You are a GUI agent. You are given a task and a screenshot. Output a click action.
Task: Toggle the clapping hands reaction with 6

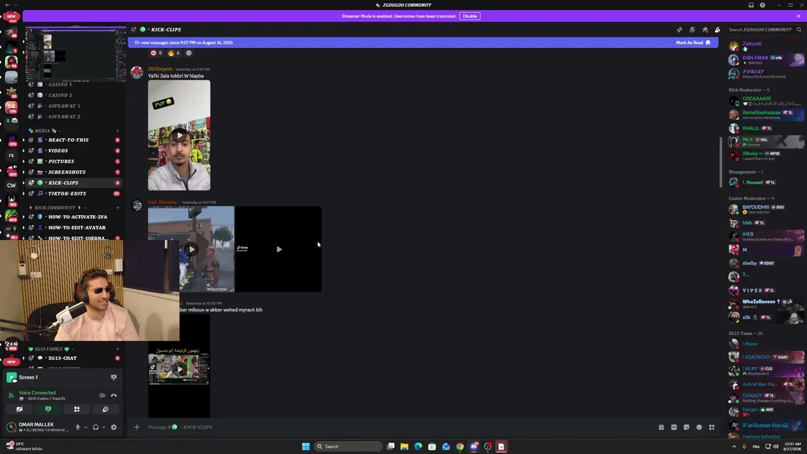click(173, 53)
